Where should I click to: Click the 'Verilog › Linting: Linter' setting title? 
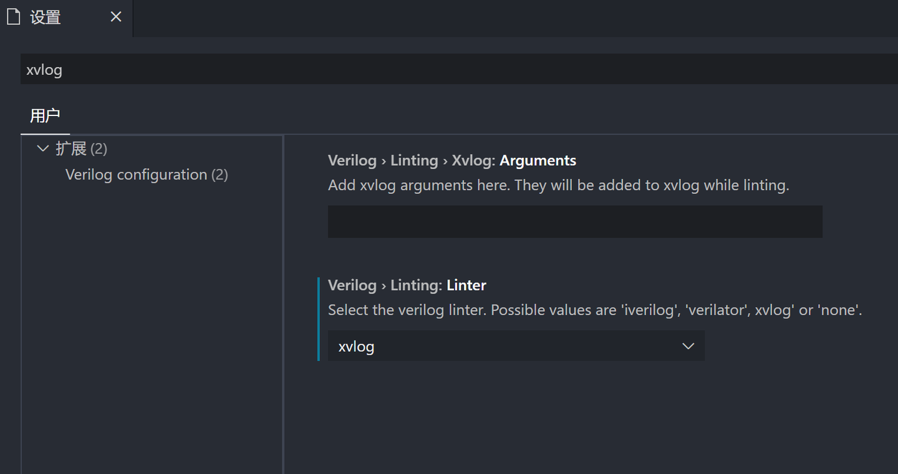(x=407, y=285)
